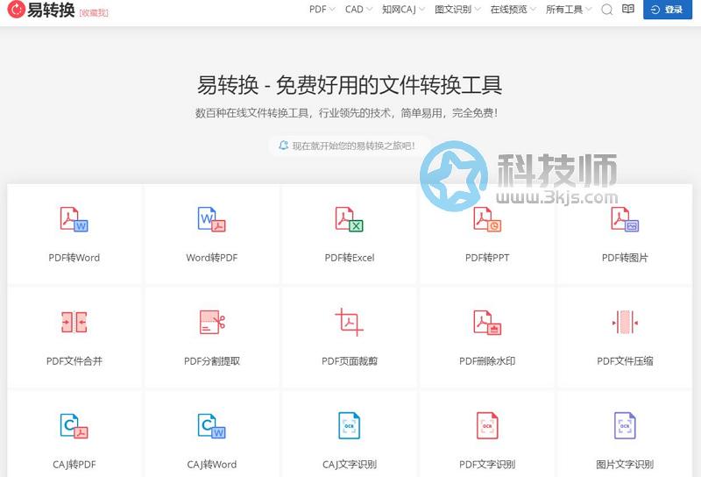Open the PDF文字识别 OCR icon

(487, 425)
